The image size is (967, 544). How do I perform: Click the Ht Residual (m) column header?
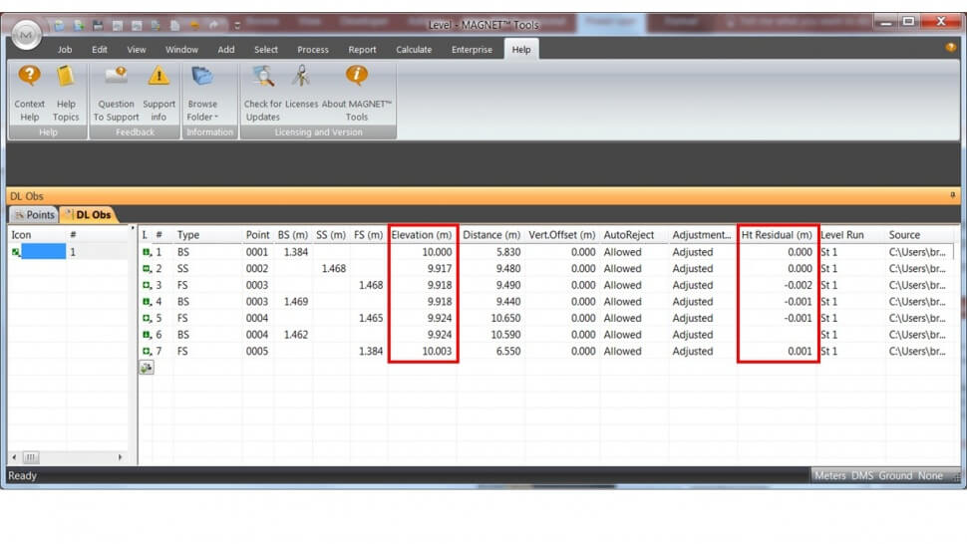coord(777,235)
